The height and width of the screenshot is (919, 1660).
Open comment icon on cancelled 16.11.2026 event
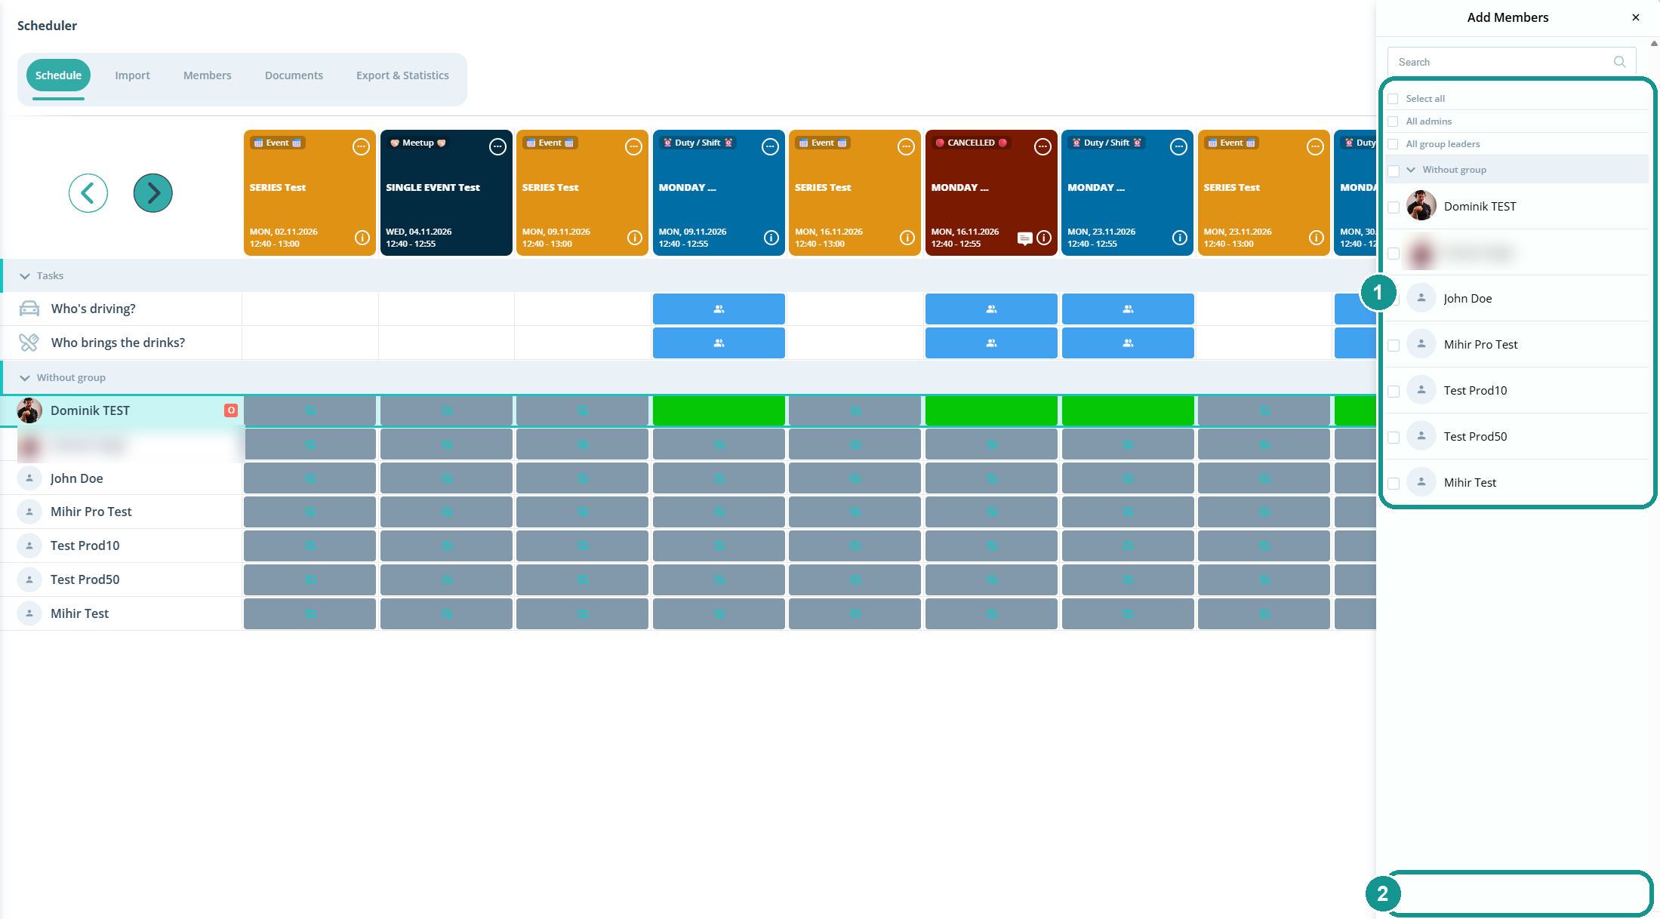pos(1024,238)
